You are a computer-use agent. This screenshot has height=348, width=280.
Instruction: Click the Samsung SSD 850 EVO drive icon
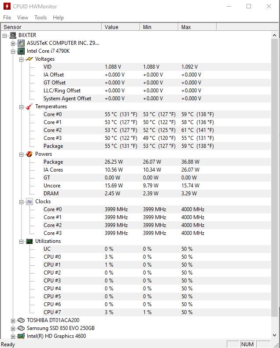[21, 328]
